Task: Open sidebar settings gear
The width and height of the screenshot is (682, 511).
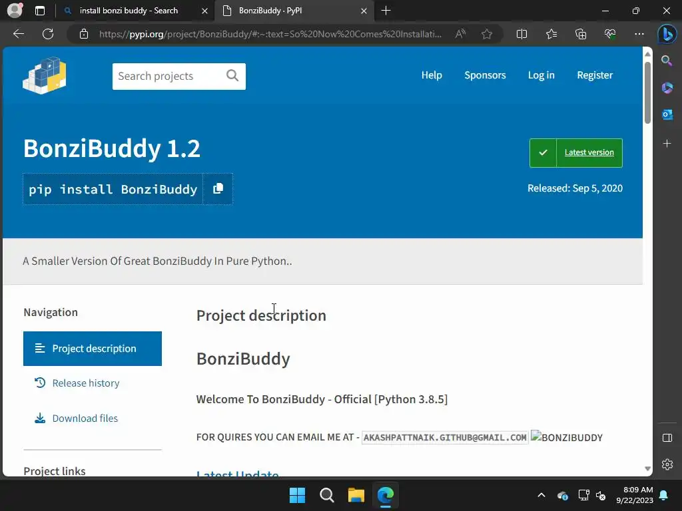Action: pyautogui.click(x=667, y=464)
